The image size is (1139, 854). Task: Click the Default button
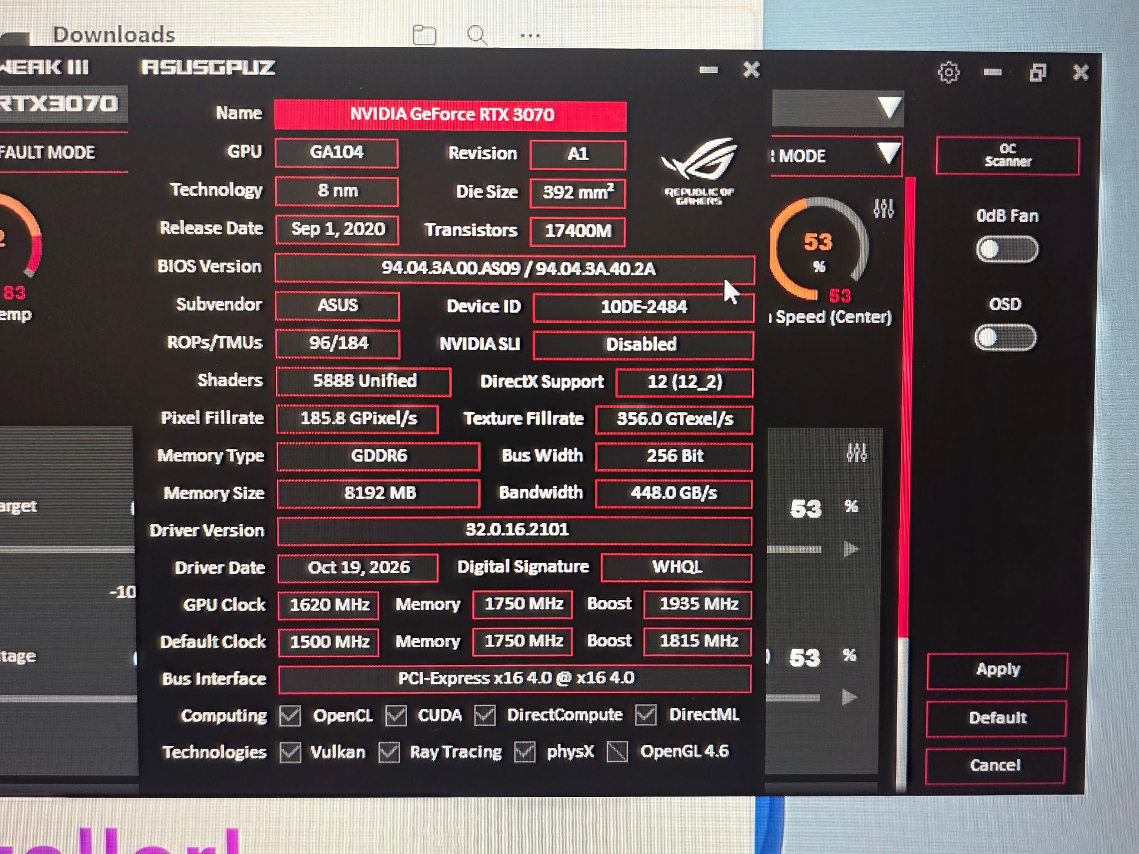pos(997,718)
